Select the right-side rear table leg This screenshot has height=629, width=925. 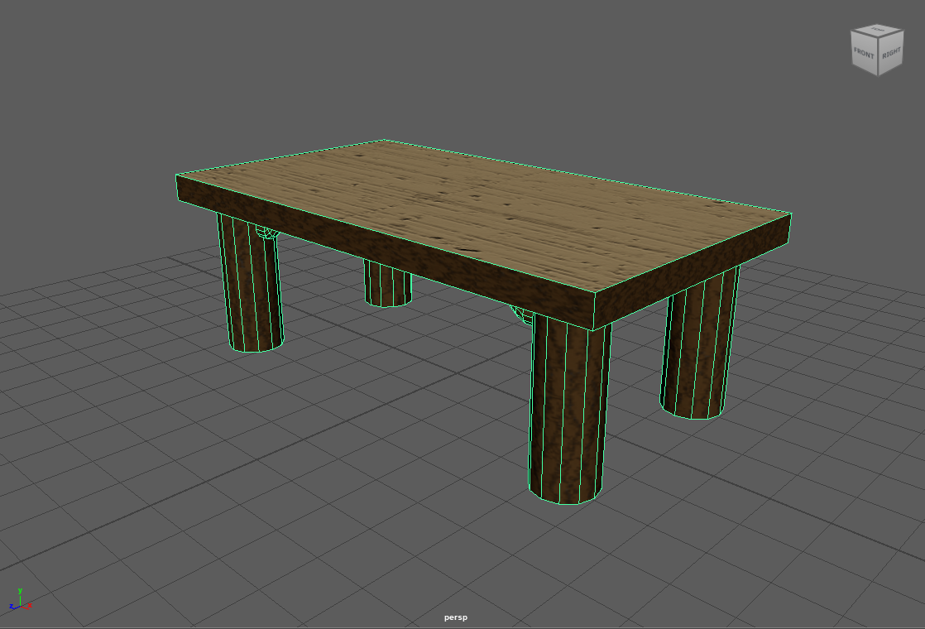[x=700, y=345]
